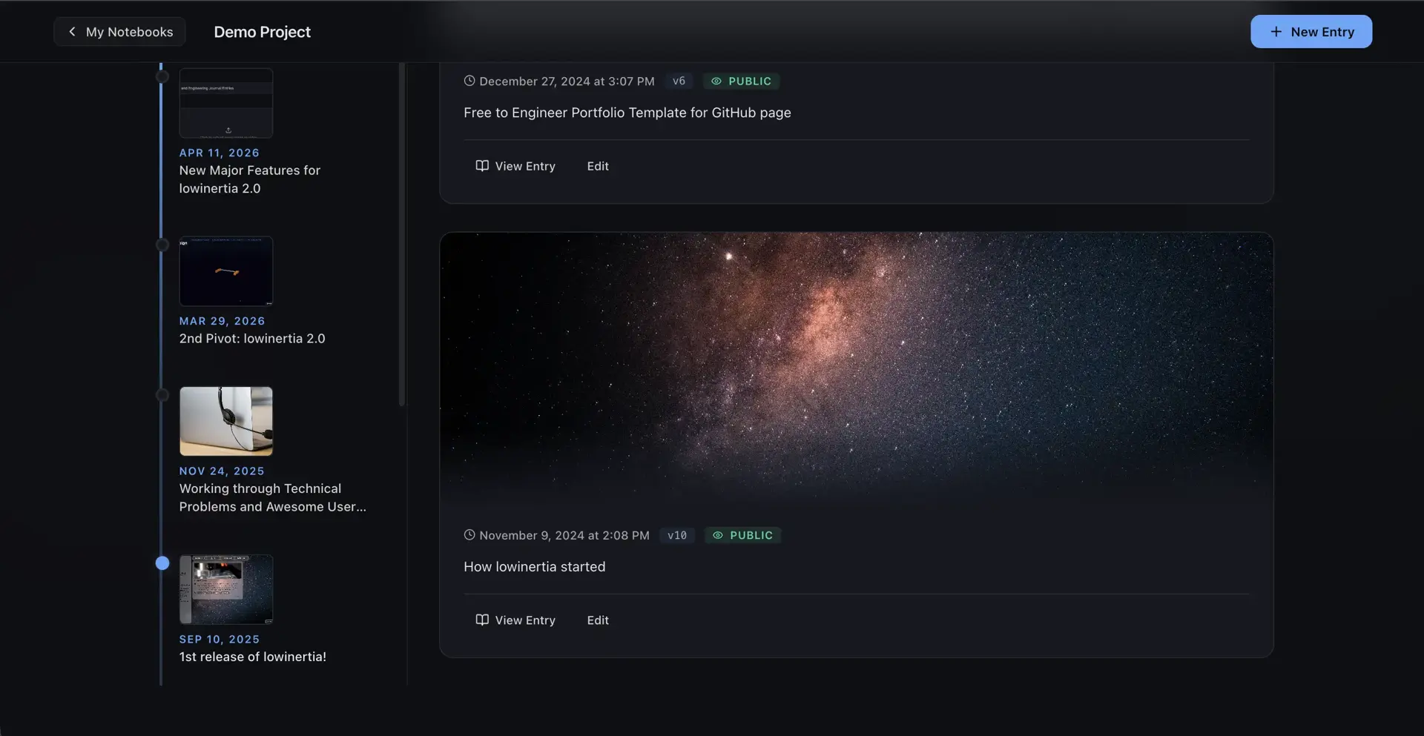Open 1st release of lowinertia! timeline entry
1424x736 pixels.
coord(252,657)
